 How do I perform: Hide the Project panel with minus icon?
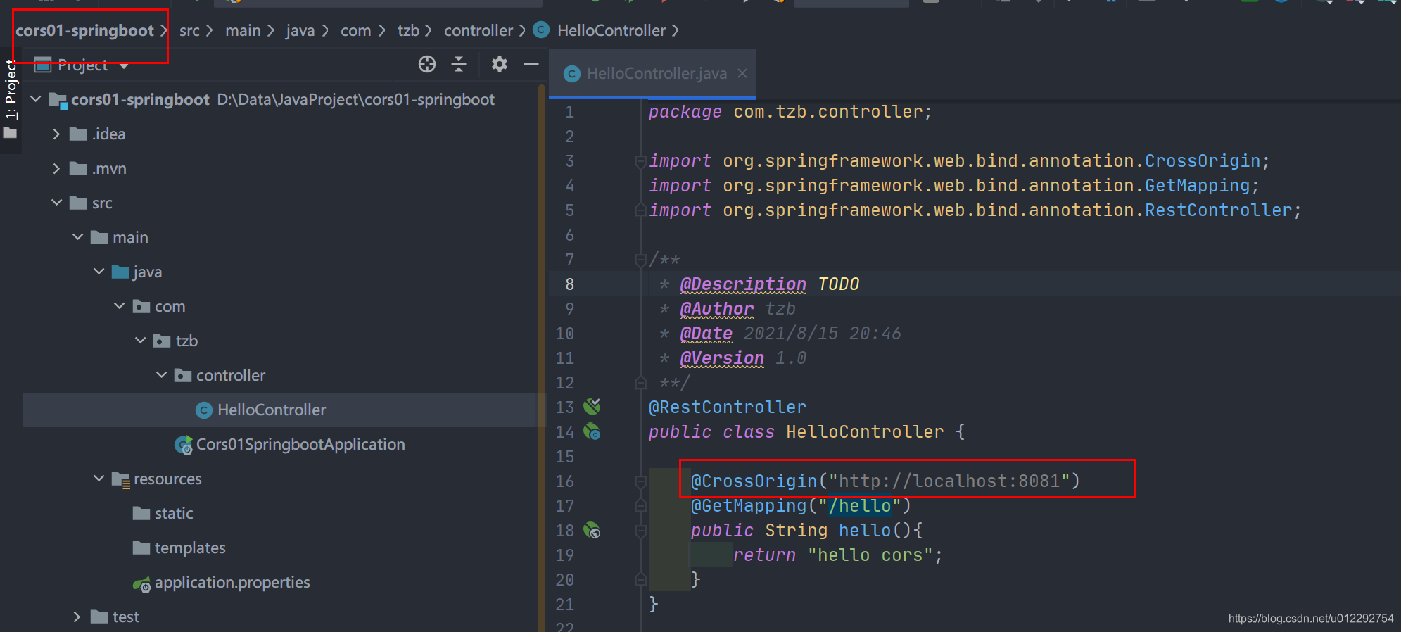click(x=531, y=64)
